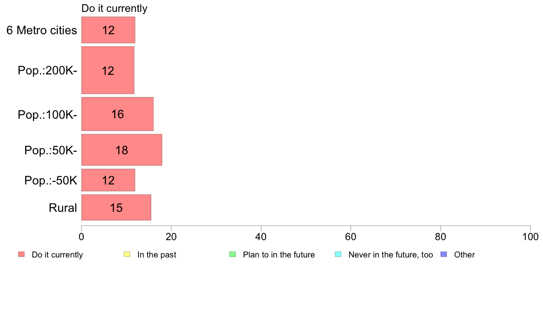
Task: Select the 6 Metro cities bar
Action: point(108,30)
